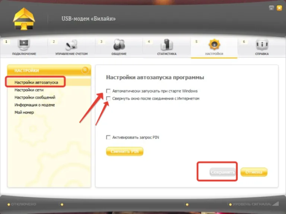This screenshot has width=286, height=214.
Task: Click the Отмена button
Action: tap(254, 172)
